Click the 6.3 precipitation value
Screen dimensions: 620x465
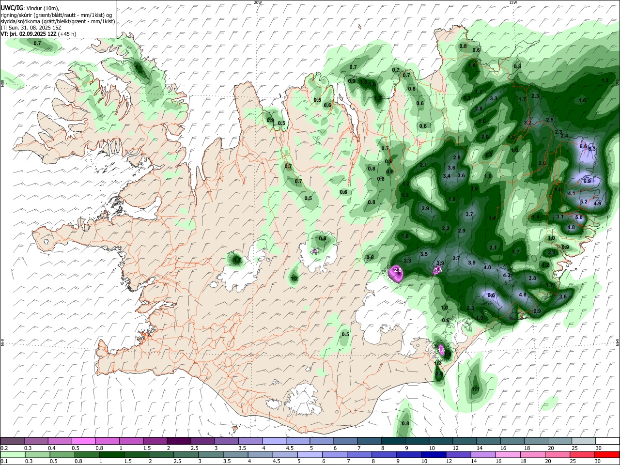coord(592,149)
